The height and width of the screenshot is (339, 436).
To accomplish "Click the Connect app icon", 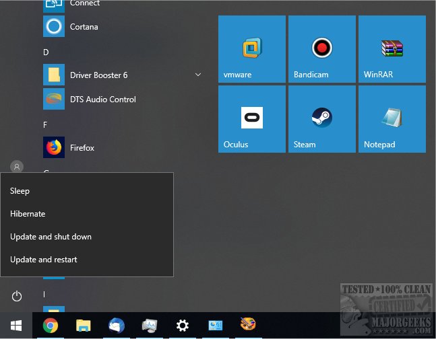I will pos(54,5).
